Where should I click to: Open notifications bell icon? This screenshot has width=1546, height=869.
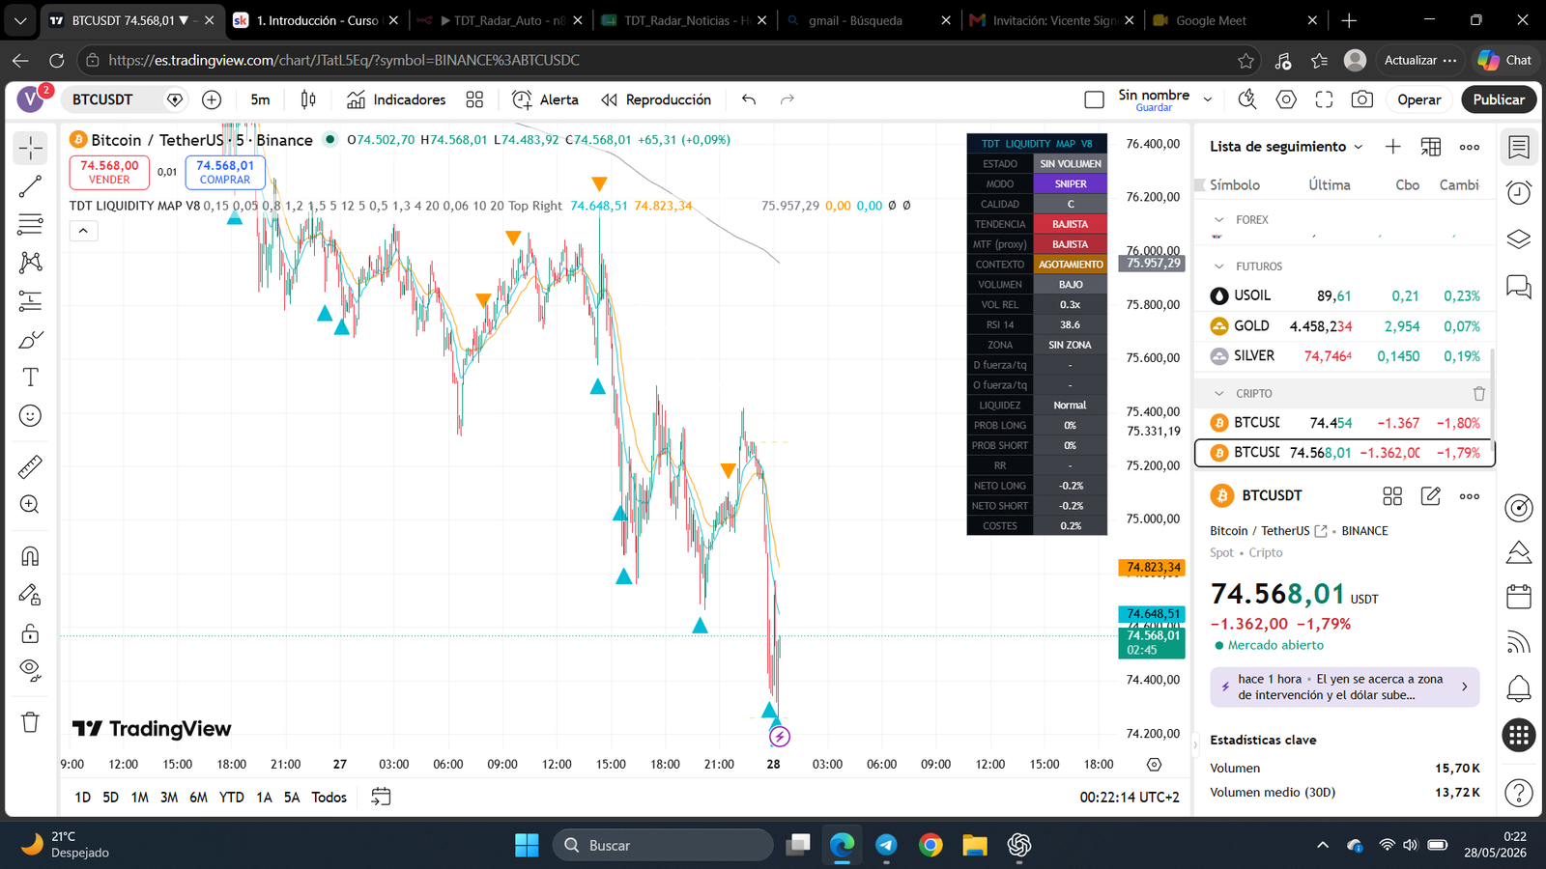pos(1519,689)
